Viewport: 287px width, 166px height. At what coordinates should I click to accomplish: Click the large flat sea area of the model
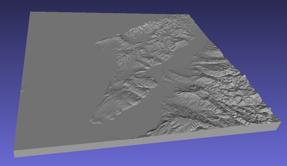click(x=60, y=82)
